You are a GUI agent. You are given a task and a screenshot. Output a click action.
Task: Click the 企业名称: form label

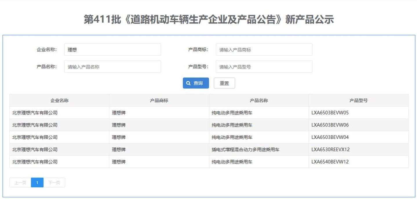(x=47, y=50)
